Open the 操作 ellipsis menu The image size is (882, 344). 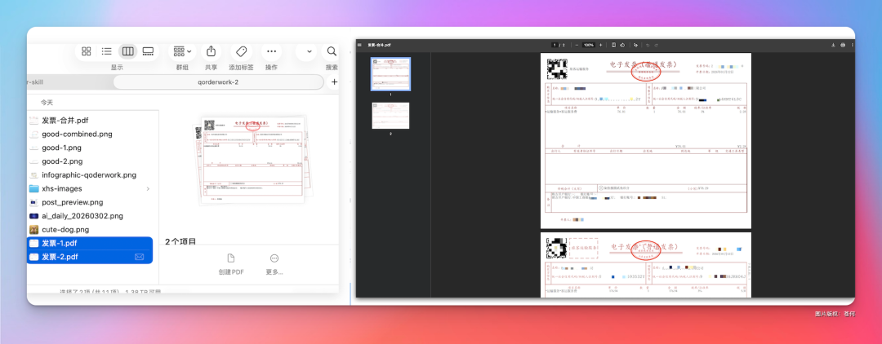point(272,51)
